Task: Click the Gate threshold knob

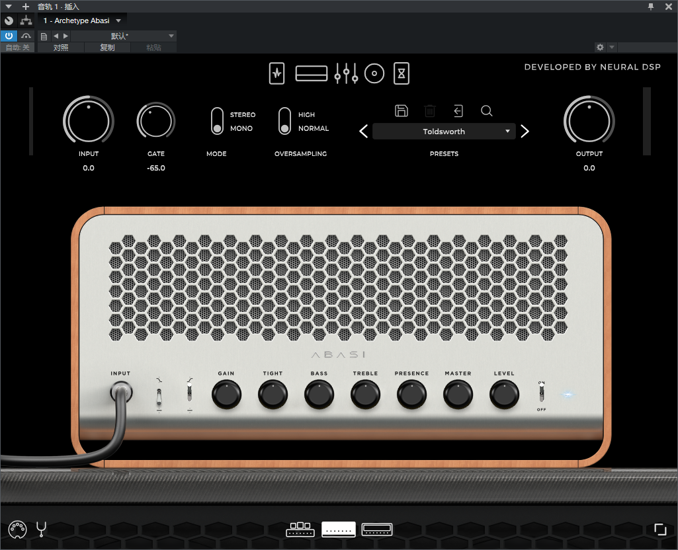Action: tap(156, 121)
